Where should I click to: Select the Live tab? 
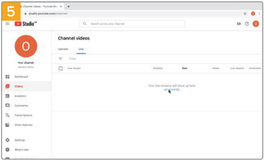(x=81, y=49)
